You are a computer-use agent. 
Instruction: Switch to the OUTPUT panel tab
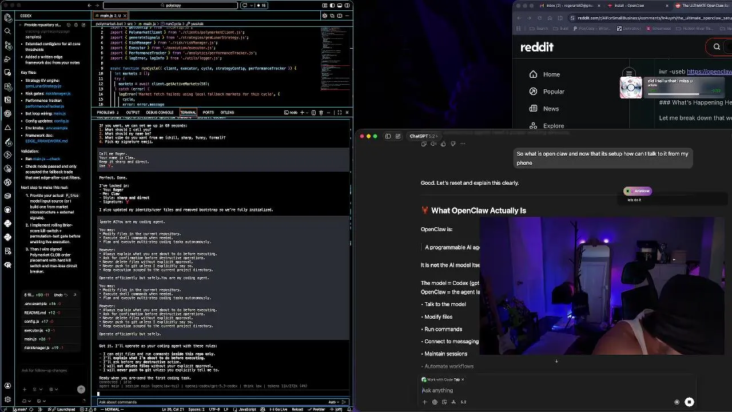133,112
